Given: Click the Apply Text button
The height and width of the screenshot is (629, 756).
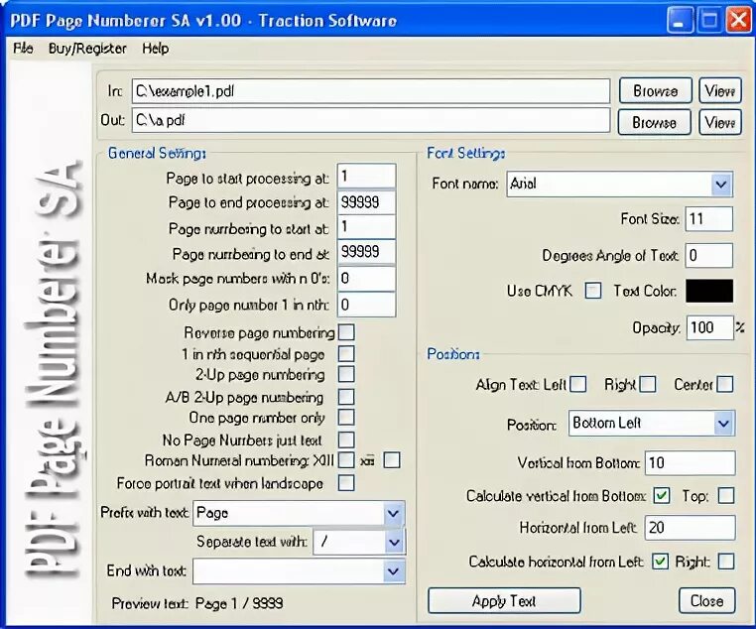Looking at the screenshot, I should point(504,600).
